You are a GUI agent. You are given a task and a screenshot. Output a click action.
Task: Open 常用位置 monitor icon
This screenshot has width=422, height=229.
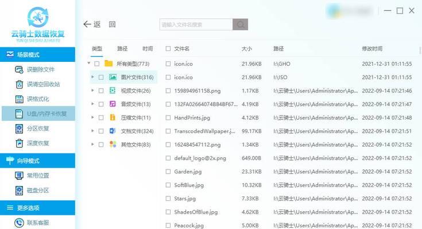coord(19,176)
